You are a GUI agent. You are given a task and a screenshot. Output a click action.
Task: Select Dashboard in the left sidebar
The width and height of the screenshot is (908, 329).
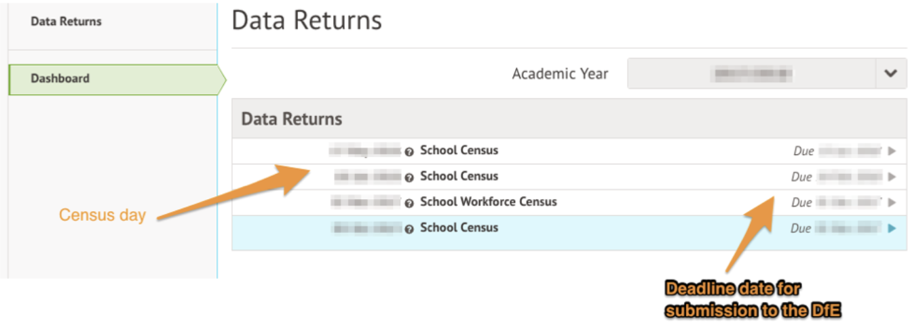[x=60, y=79]
